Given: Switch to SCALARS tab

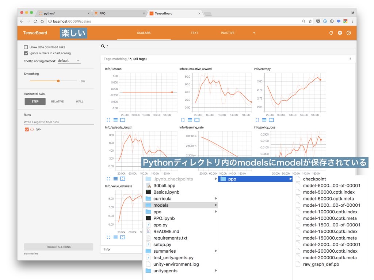Looking at the screenshot, I should 144,33.
